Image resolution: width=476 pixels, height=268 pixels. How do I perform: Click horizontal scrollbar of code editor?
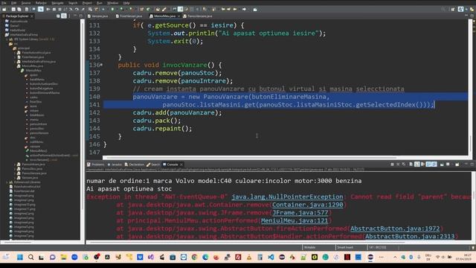pyautogui.click(x=250, y=158)
